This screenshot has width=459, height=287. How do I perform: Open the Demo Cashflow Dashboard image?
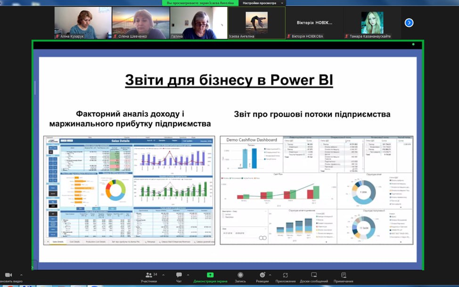[317, 190]
